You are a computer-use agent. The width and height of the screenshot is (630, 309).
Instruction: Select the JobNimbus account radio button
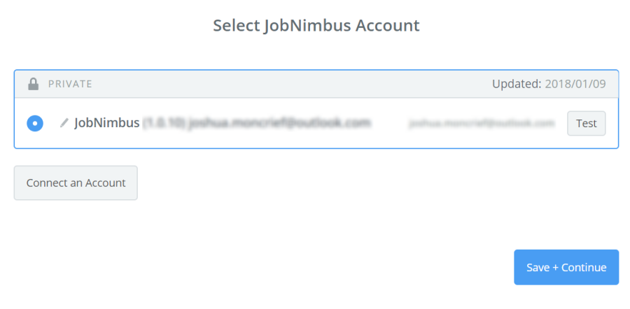(x=35, y=123)
